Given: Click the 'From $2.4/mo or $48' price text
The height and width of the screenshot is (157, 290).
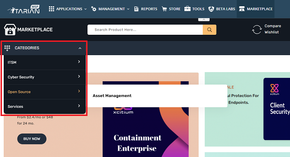Looking at the screenshot, I should coord(35,117).
